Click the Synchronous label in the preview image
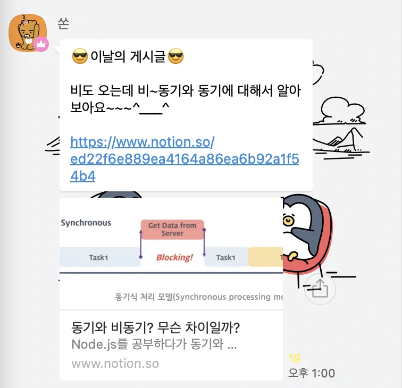Screen dimensions: 402x388 (86, 223)
